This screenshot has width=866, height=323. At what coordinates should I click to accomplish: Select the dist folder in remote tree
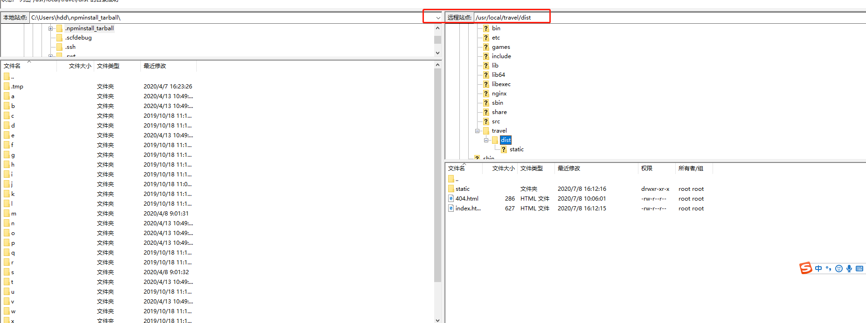coord(506,140)
